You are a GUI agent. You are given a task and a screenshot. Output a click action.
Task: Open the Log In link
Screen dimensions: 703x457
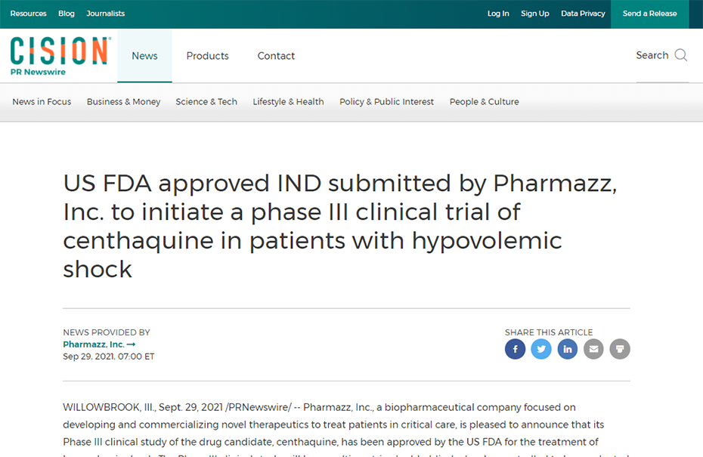coord(498,14)
